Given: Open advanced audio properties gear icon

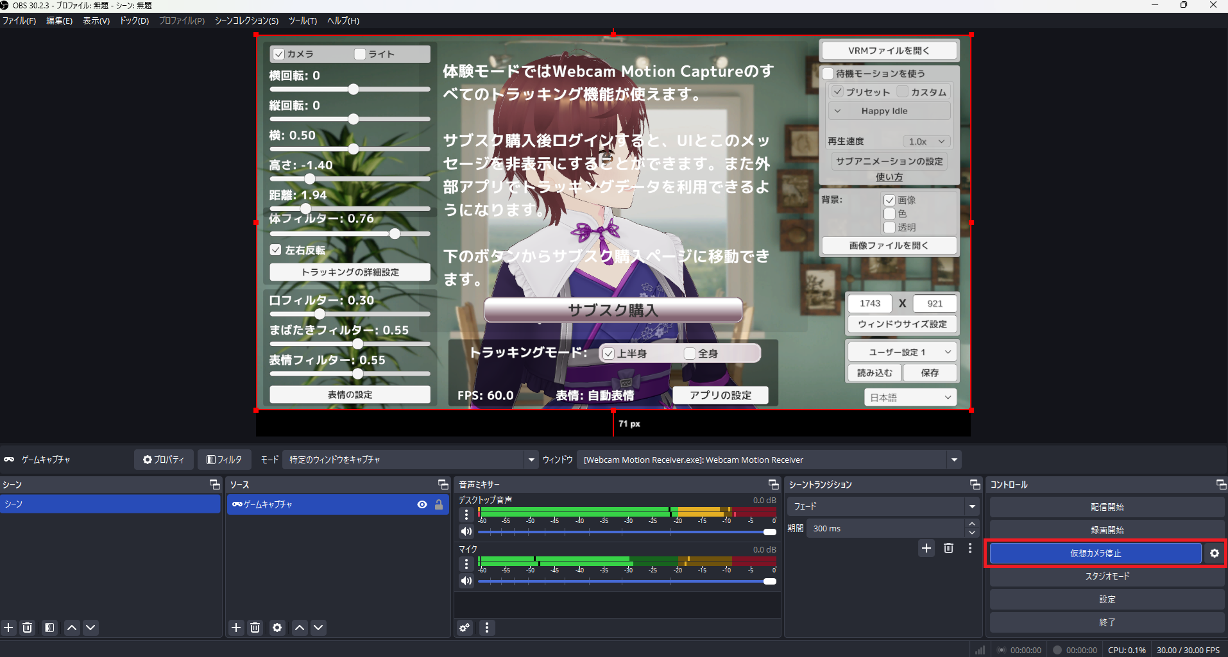Looking at the screenshot, I should point(465,628).
